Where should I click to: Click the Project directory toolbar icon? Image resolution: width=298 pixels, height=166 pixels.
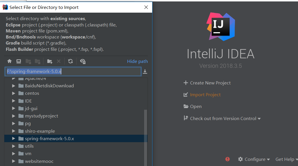[x=28, y=61]
